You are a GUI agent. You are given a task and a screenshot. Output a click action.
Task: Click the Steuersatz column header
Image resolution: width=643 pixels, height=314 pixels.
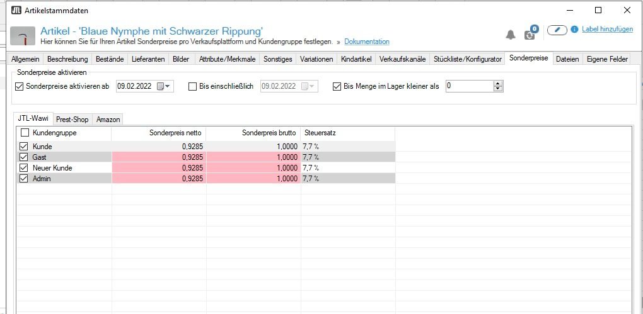pyautogui.click(x=348, y=133)
